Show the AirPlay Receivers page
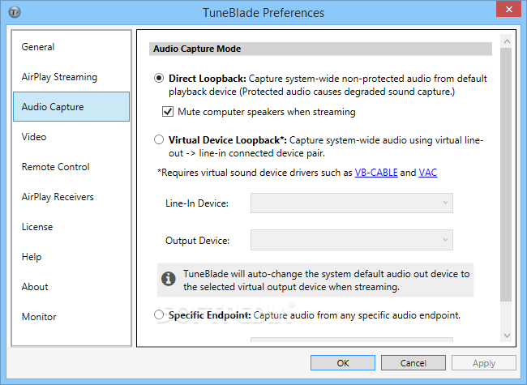This screenshot has width=527, height=385. (x=71, y=196)
